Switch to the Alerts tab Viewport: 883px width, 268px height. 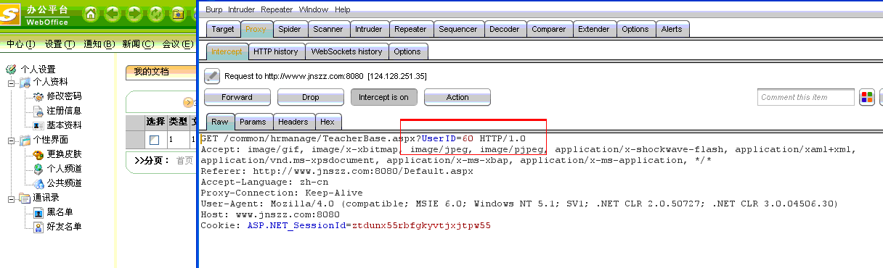[672, 29]
